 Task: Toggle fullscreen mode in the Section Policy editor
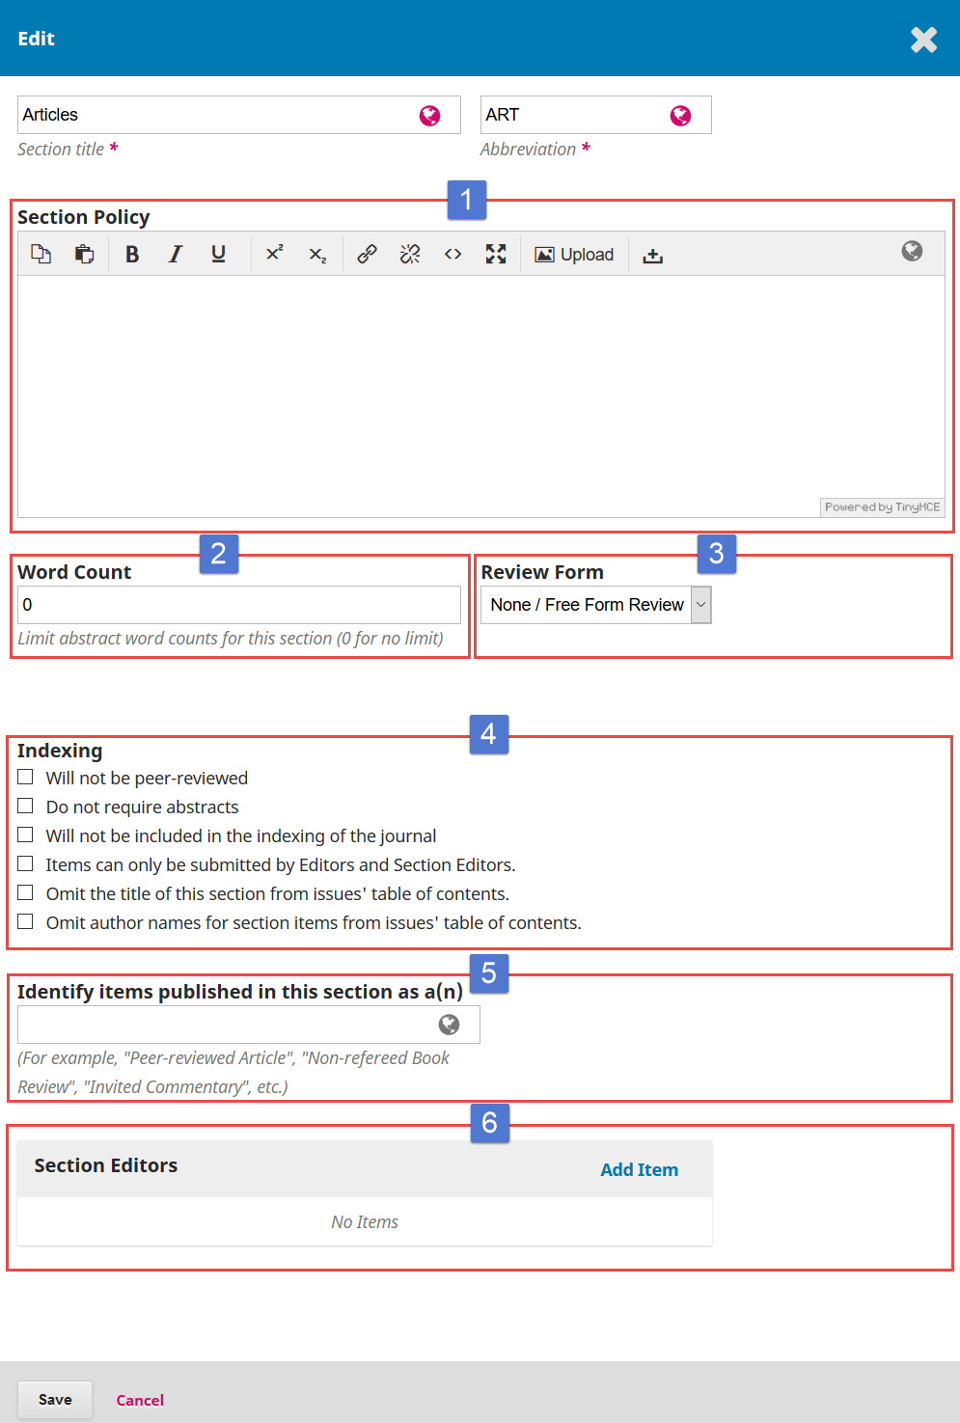[496, 254]
